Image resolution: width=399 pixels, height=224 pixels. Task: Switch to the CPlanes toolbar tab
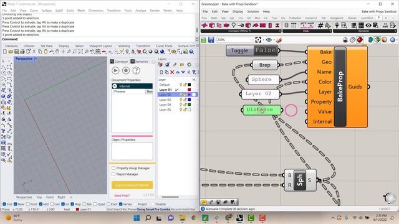[x=29, y=46]
